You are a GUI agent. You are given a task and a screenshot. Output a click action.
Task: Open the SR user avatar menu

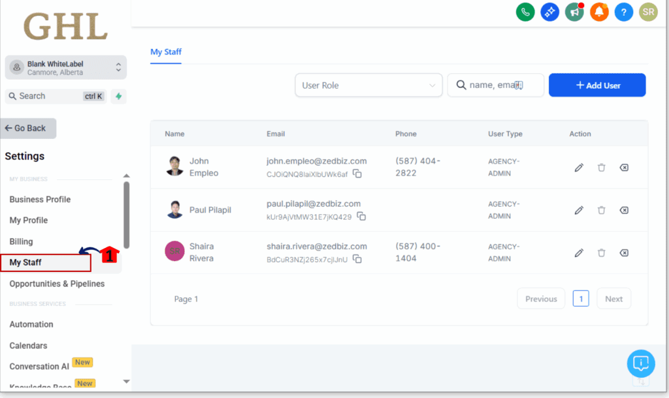(648, 12)
